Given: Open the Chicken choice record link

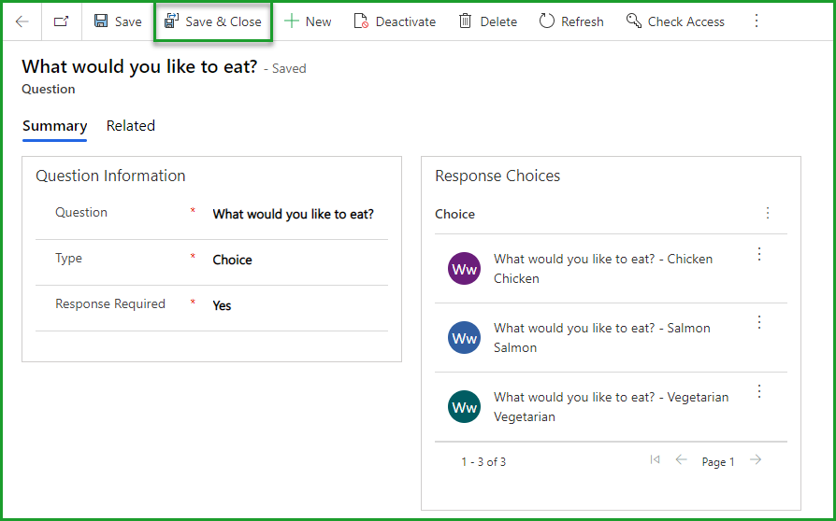Looking at the screenshot, I should click(x=602, y=259).
